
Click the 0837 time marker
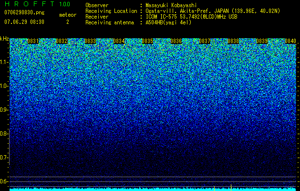click(205, 41)
